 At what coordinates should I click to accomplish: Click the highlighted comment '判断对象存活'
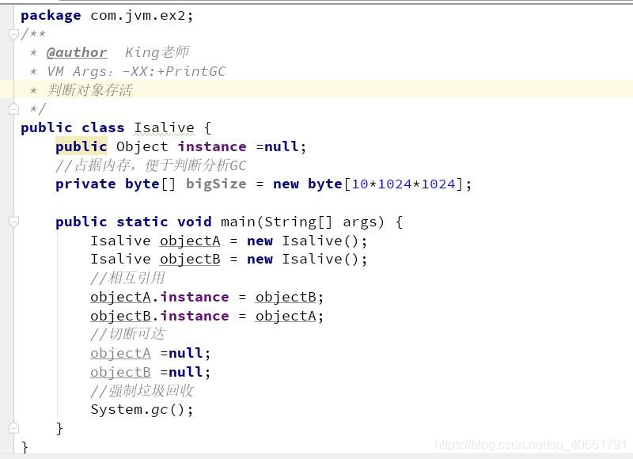pyautogui.click(x=89, y=90)
